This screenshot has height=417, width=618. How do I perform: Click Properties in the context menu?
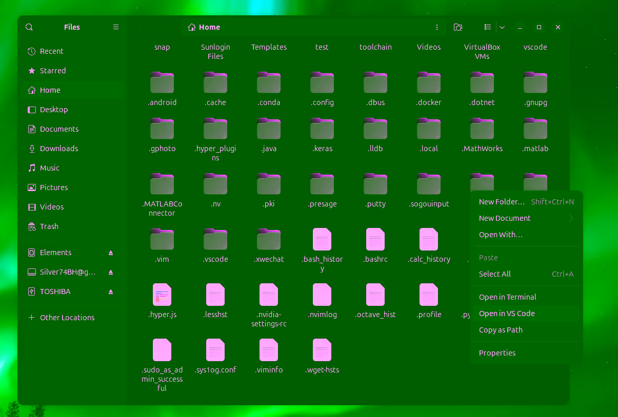(x=497, y=353)
